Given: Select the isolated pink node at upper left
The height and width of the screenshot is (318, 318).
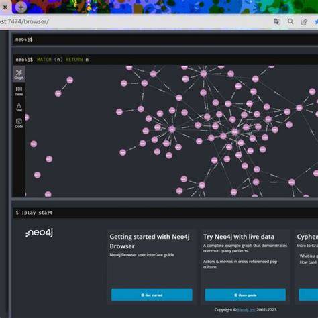Looking at the screenshot, I should 70,80.
